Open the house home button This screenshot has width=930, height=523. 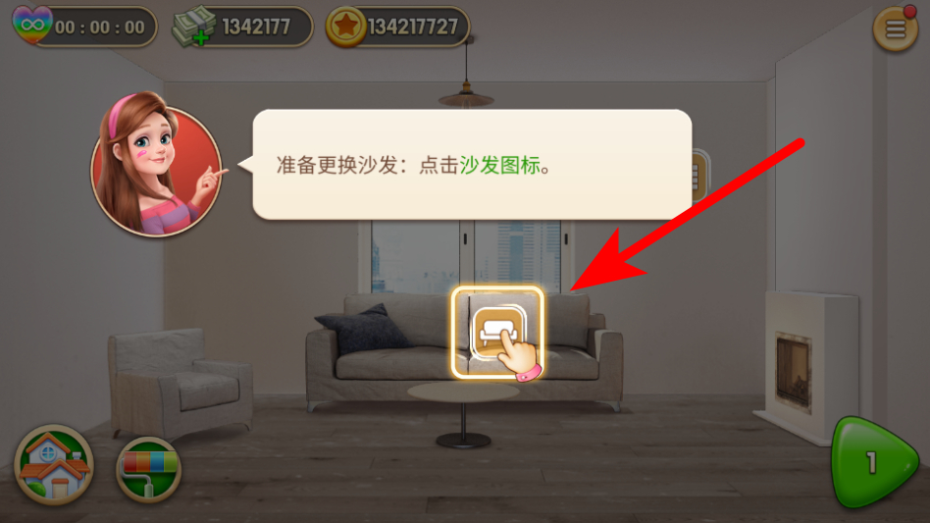tap(54, 465)
